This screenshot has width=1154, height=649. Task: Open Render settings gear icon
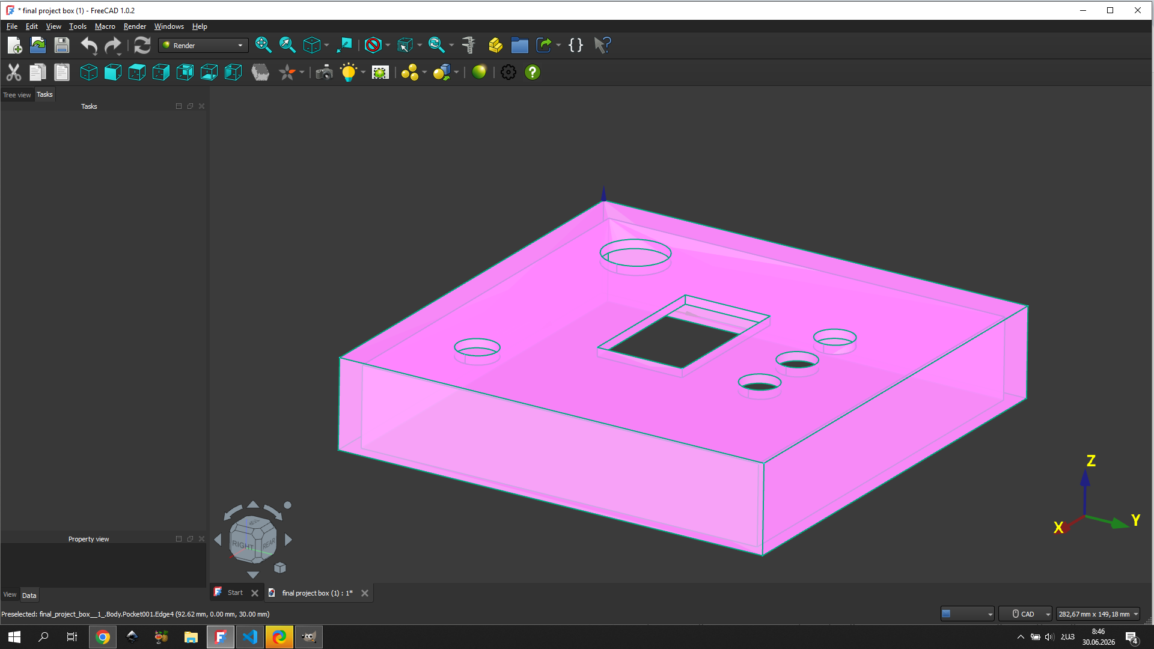click(x=508, y=72)
